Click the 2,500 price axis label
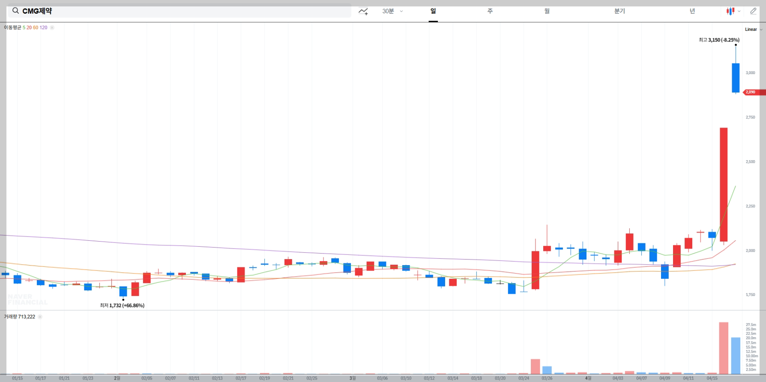 [x=751, y=162]
